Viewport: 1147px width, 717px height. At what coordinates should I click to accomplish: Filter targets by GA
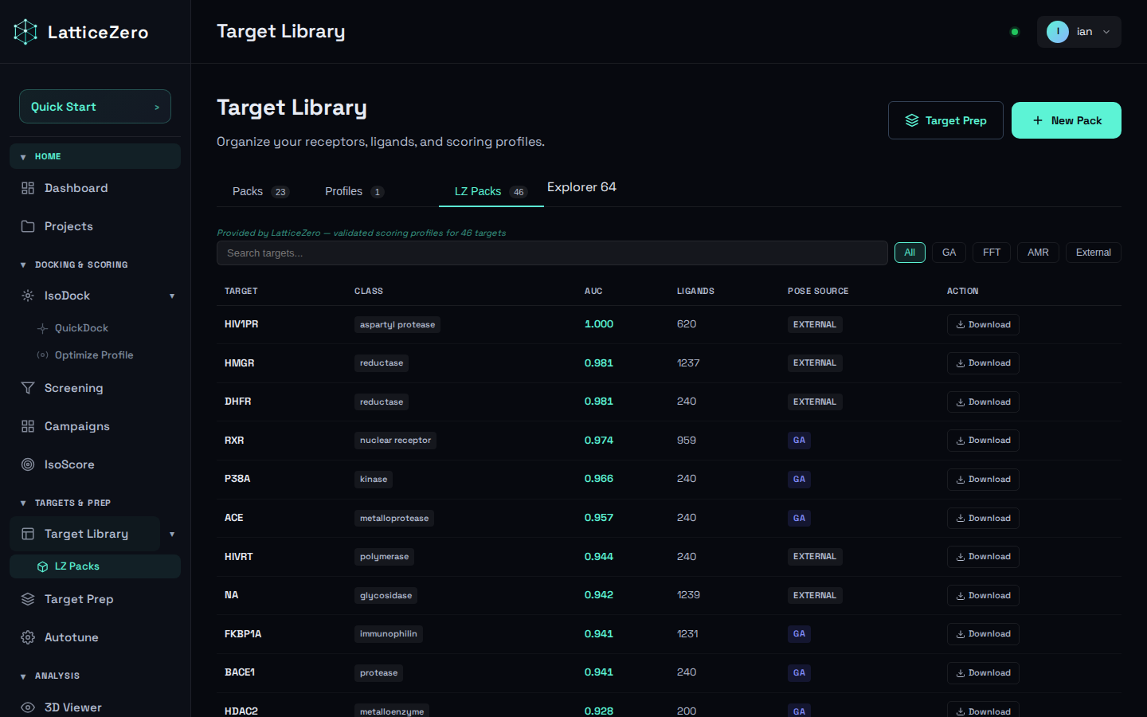pos(949,253)
